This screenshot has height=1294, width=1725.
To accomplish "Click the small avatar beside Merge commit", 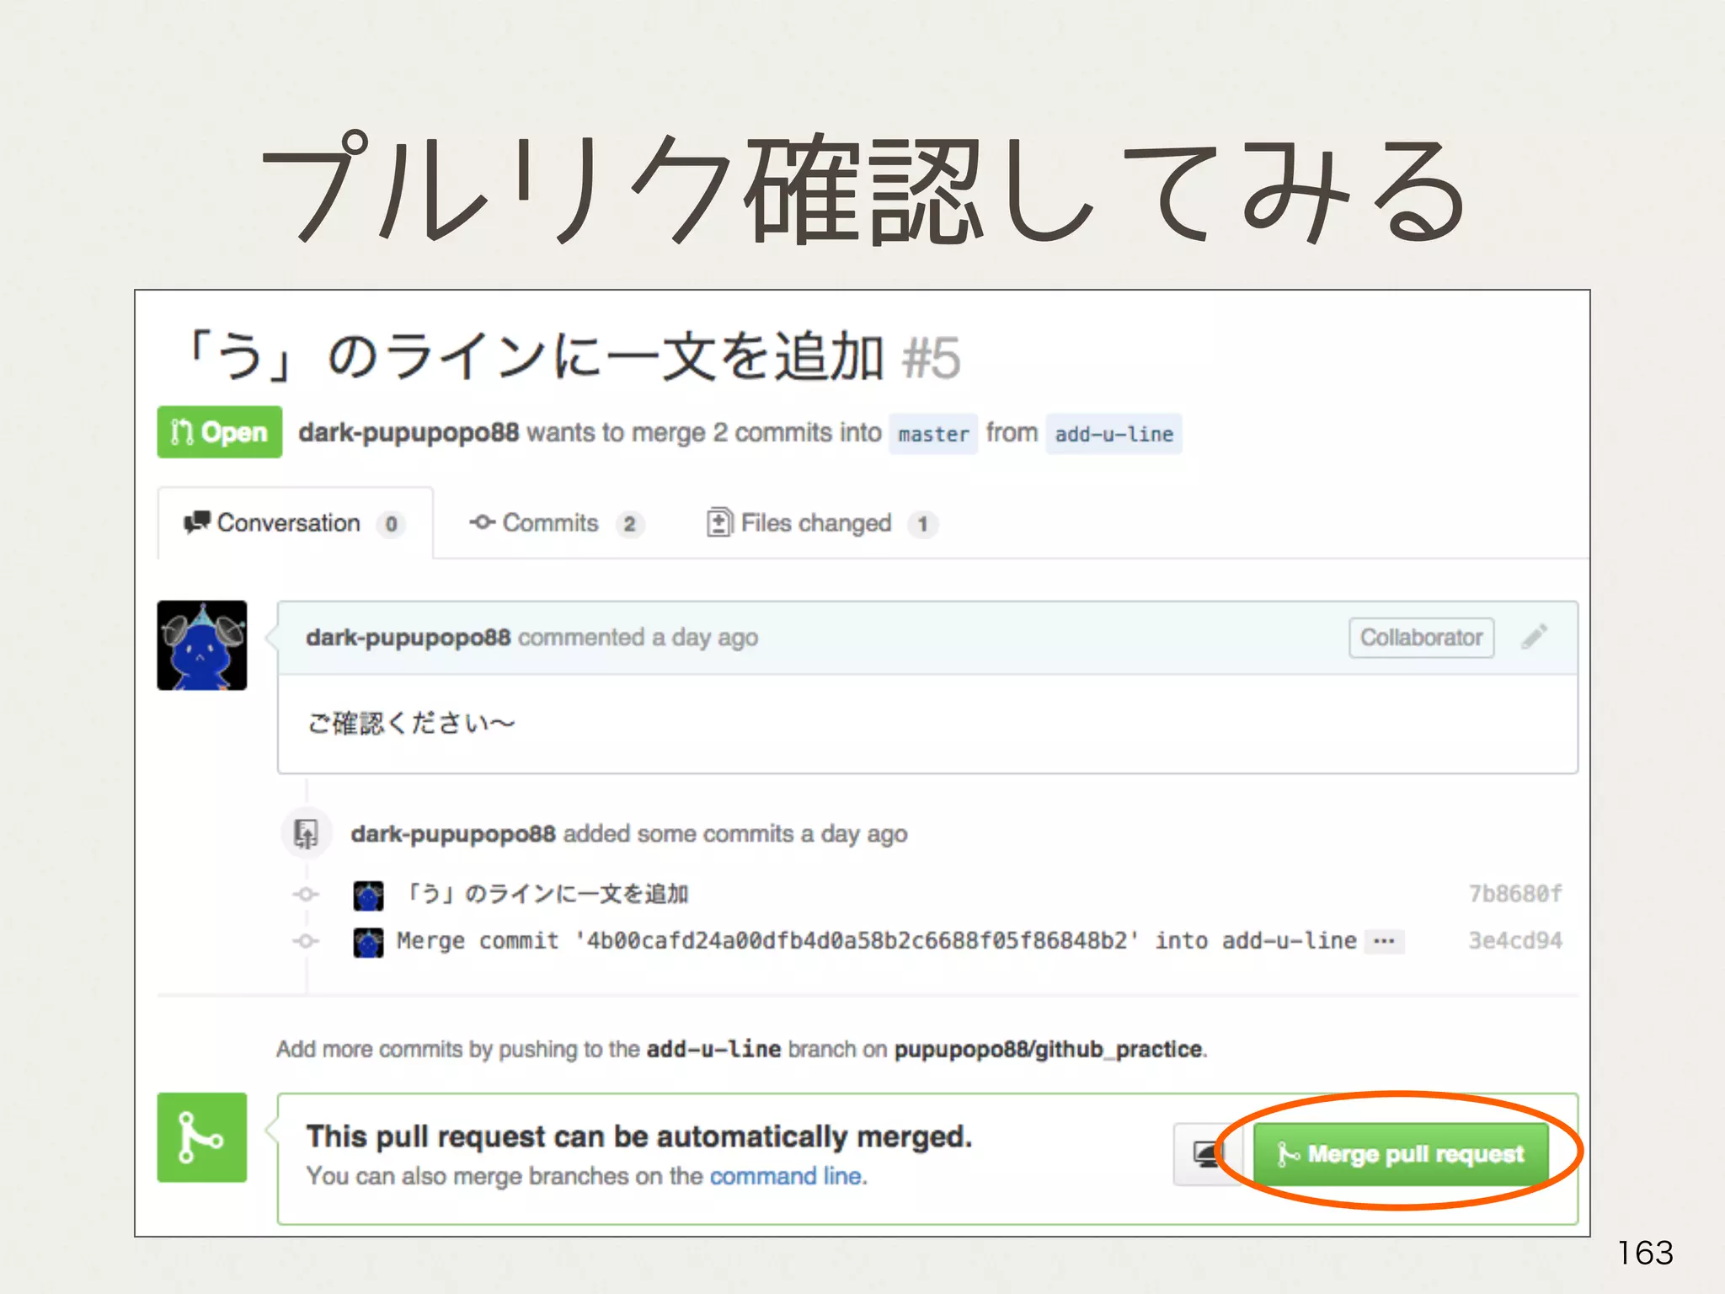I will [368, 942].
